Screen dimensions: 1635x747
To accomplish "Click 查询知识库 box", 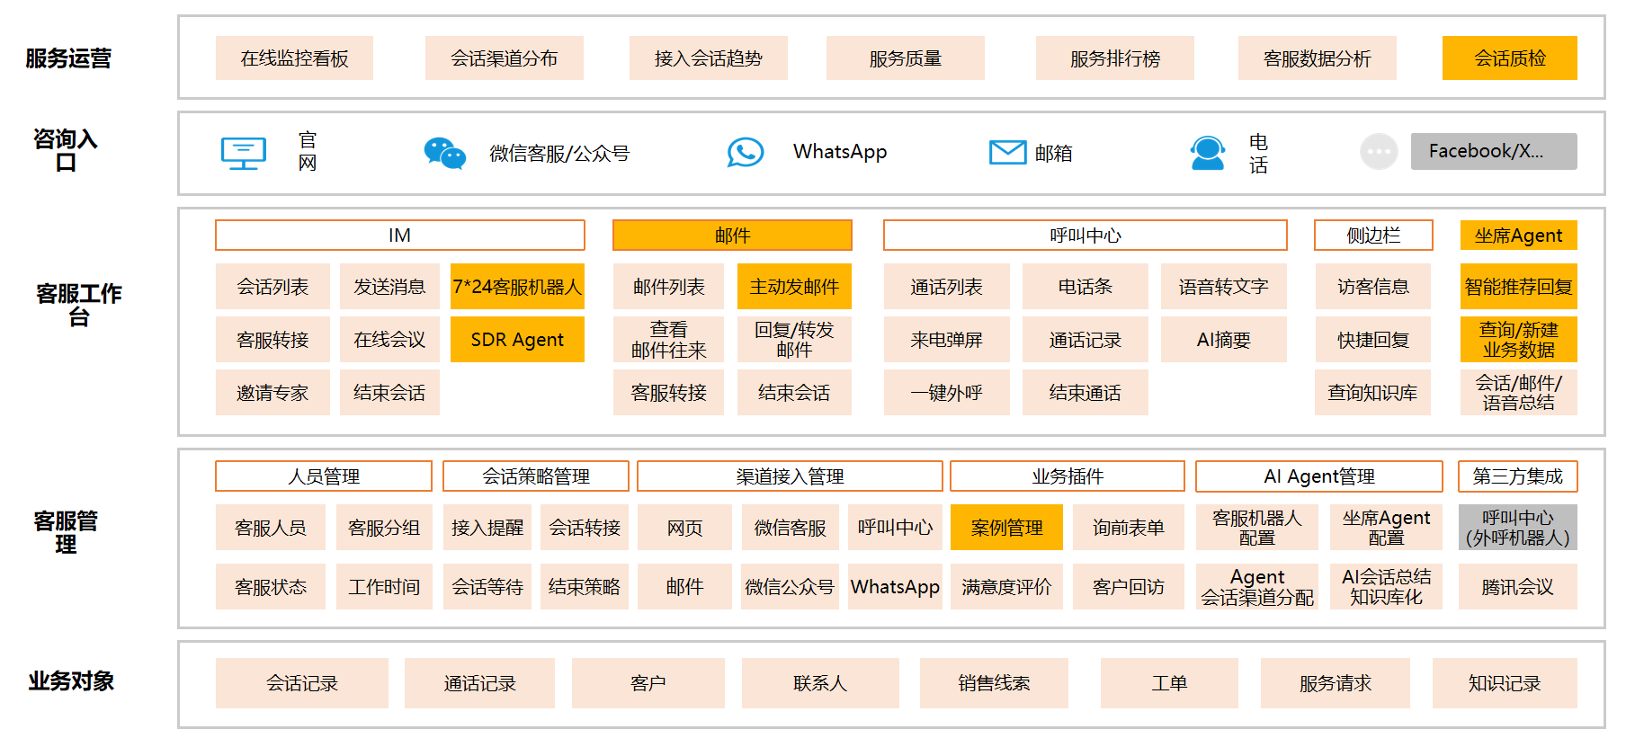I will [x=1373, y=393].
